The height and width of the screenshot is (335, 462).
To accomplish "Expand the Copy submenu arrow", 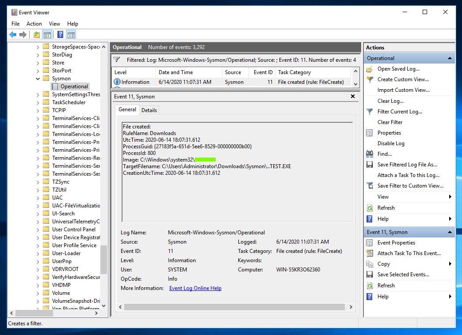I will tap(450, 264).
